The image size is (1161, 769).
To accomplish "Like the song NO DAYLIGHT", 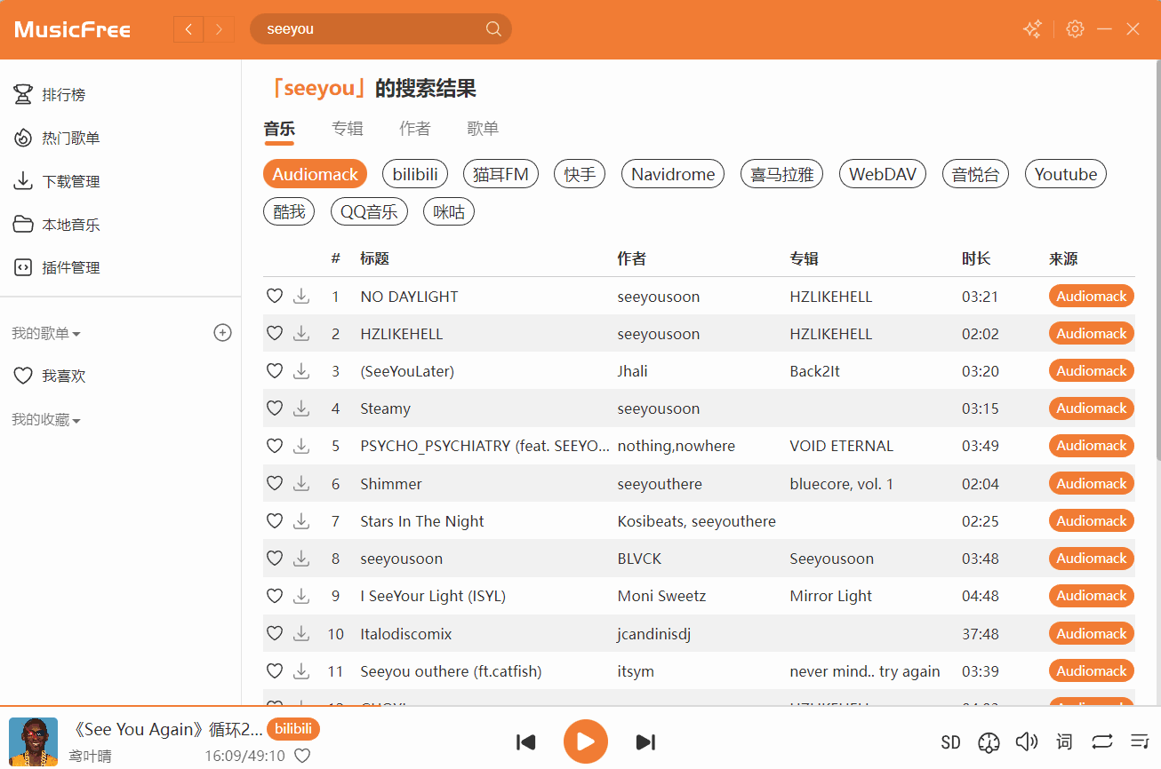I will pyautogui.click(x=275, y=296).
